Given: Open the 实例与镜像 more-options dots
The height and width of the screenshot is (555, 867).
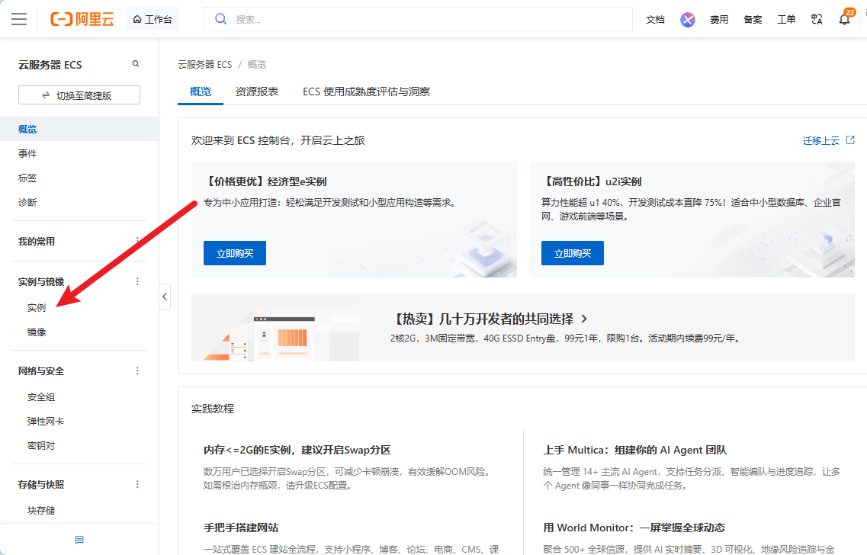Looking at the screenshot, I should pyautogui.click(x=137, y=281).
